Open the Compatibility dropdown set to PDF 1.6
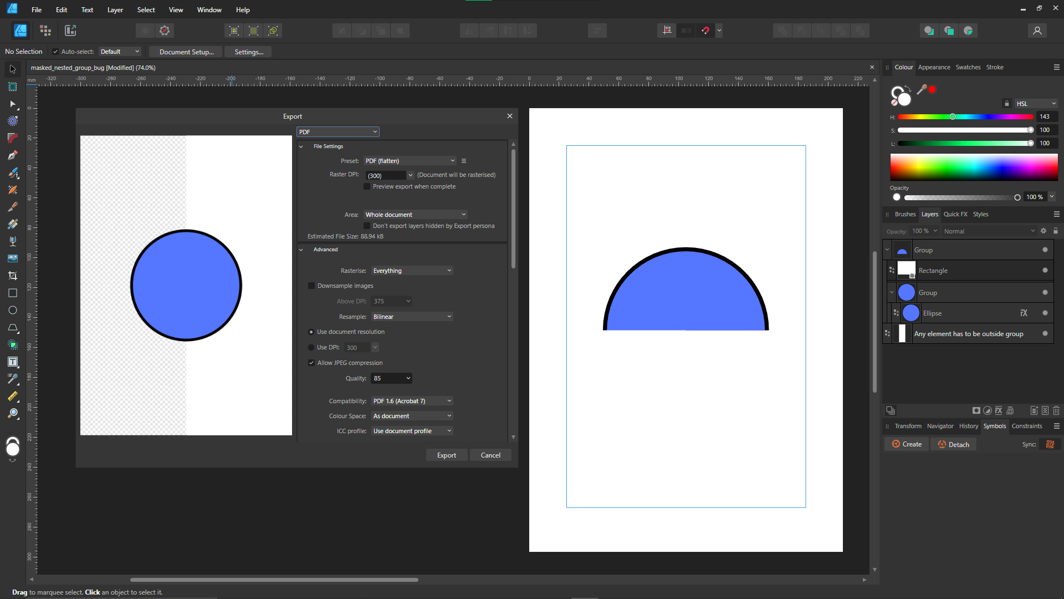 pos(412,400)
